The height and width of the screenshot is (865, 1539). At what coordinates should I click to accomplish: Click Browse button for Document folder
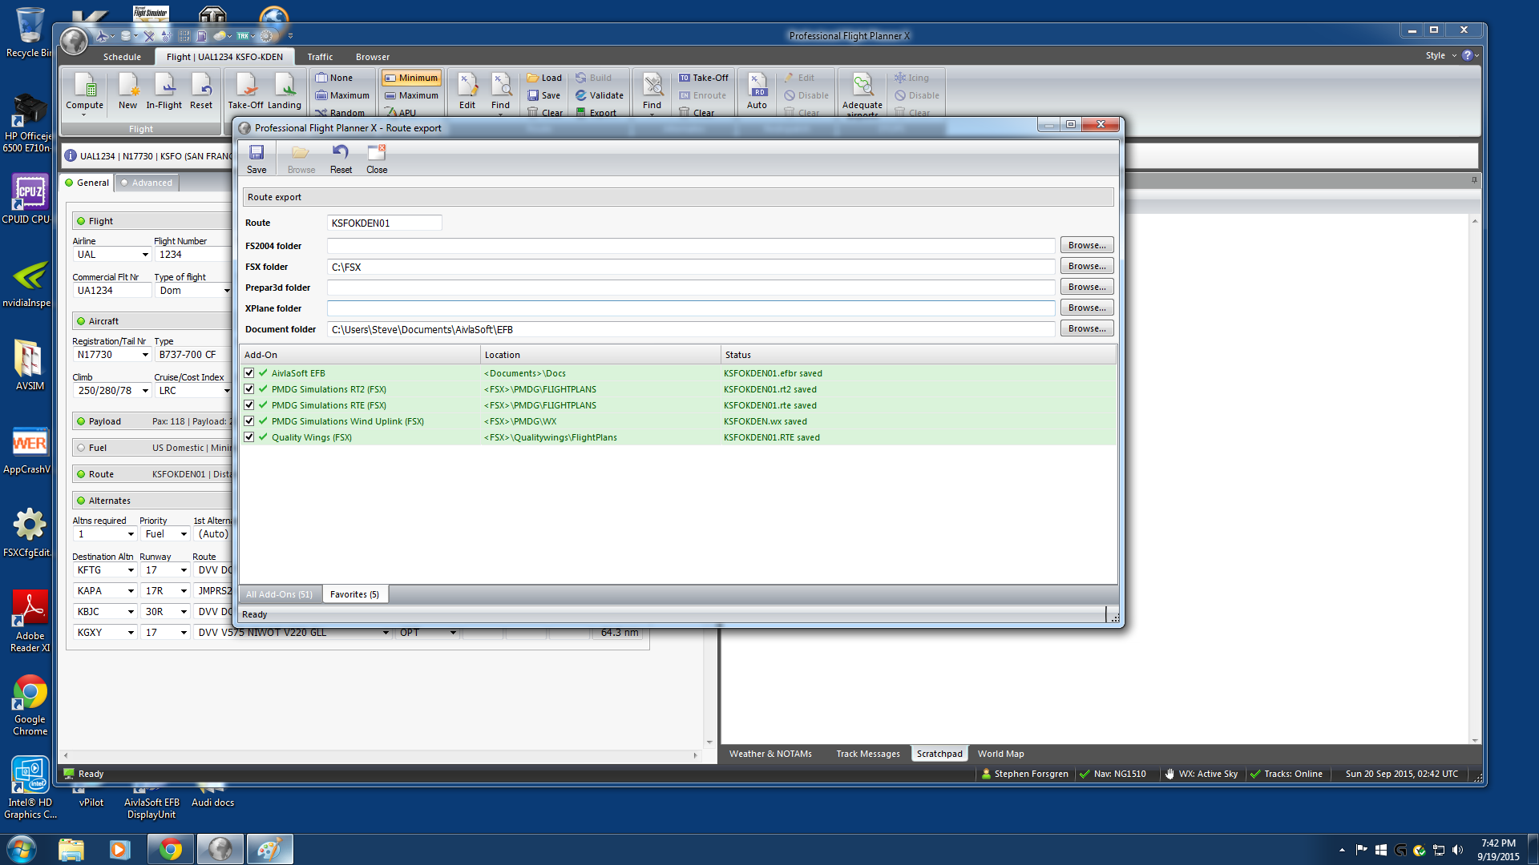click(x=1086, y=328)
